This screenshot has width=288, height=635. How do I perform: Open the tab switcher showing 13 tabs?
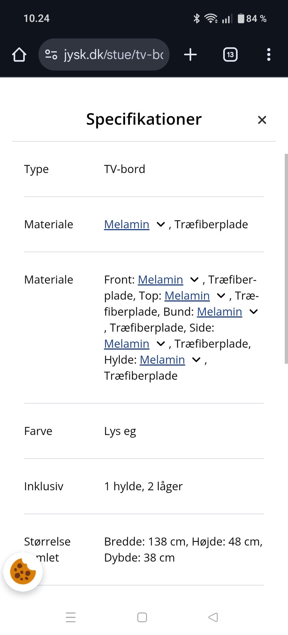point(230,54)
